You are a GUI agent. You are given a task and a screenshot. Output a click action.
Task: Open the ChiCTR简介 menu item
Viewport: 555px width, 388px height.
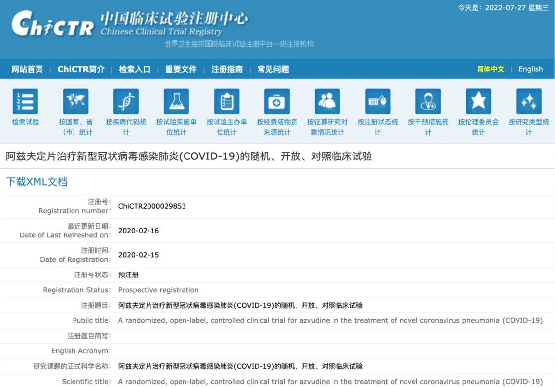[81, 69]
